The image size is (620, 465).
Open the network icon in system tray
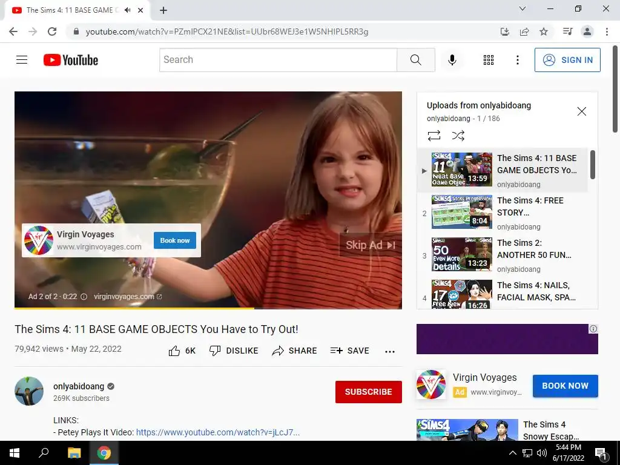(x=527, y=453)
